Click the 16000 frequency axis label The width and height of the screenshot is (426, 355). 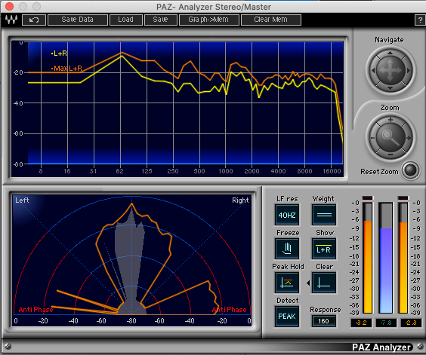[332, 171]
